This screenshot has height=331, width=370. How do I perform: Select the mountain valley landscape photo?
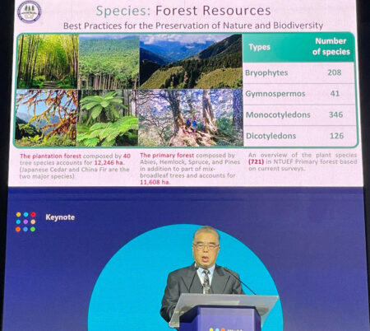191,62
